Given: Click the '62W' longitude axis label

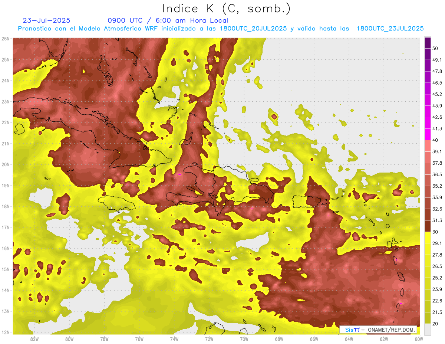Looking at the screenshot, I should pyautogui.click(x=384, y=339).
